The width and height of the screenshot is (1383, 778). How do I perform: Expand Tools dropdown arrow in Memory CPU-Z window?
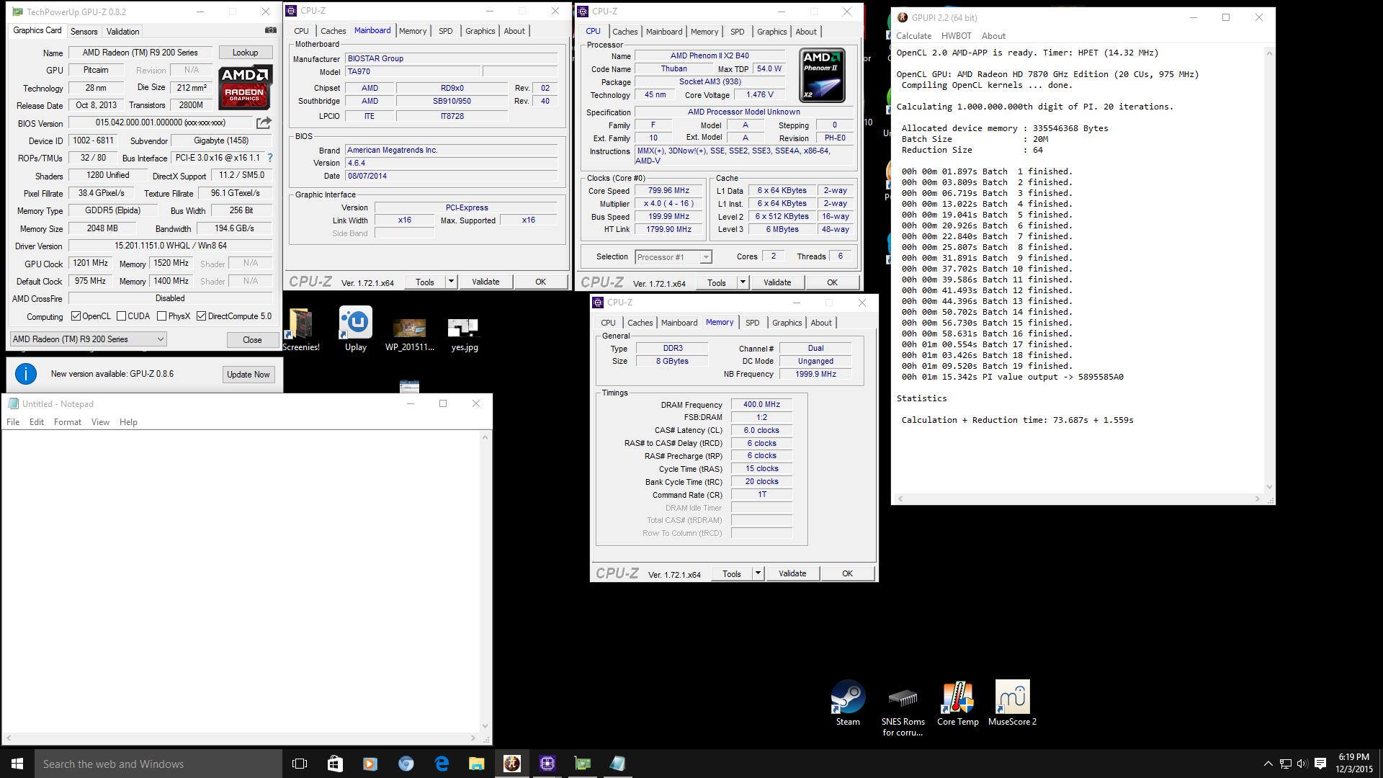(x=758, y=573)
